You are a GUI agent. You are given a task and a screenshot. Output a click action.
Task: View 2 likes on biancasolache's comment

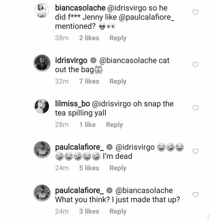[89, 38]
